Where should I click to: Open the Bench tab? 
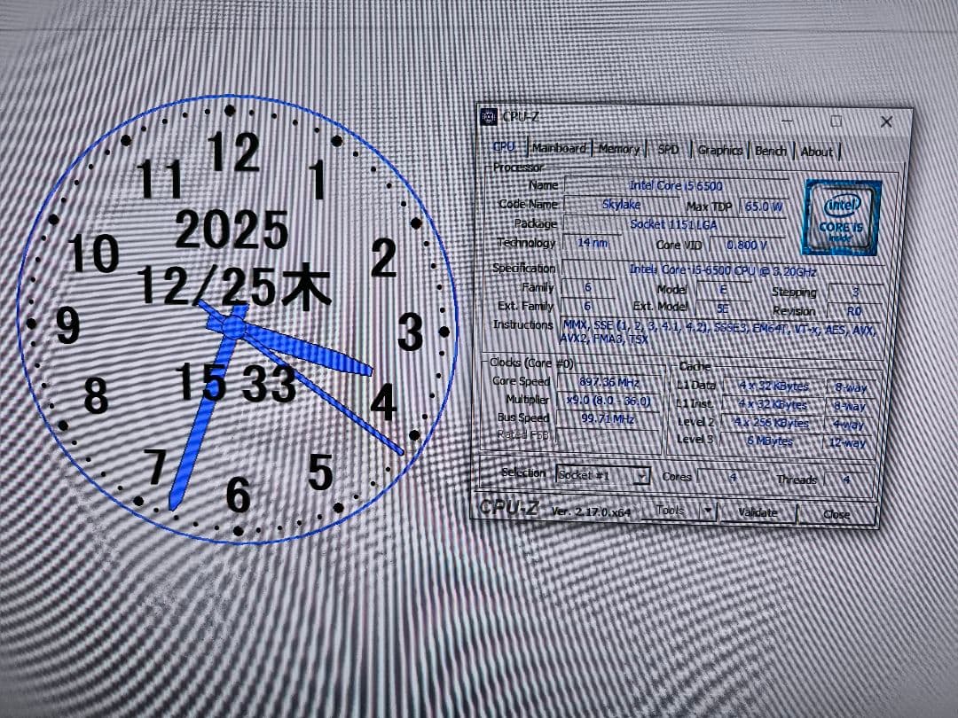pos(770,152)
